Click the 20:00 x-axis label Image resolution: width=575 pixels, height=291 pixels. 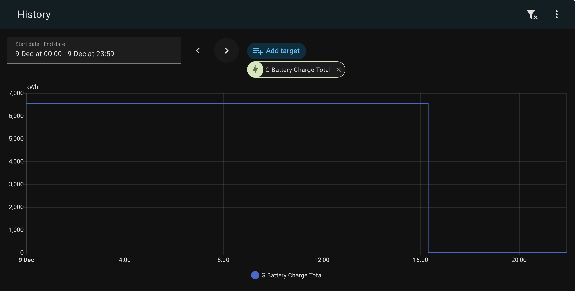tap(519, 260)
